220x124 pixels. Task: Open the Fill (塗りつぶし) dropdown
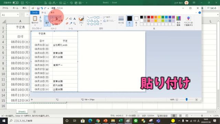[109, 21]
